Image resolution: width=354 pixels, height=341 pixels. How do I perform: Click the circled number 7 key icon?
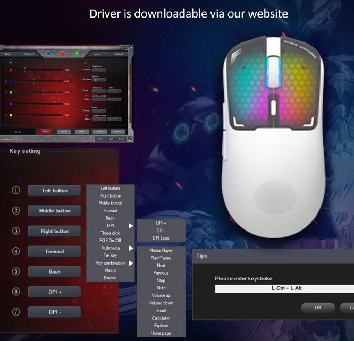(x=16, y=311)
